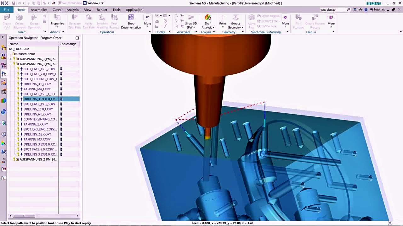The width and height of the screenshot is (403, 226).
Task: Open Operation Navigator tab in resource bar
Action: pyautogui.click(x=4, y=74)
